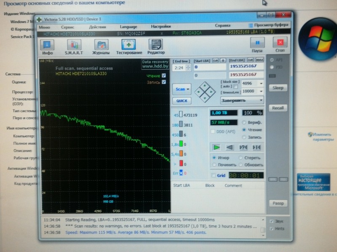Select the Запись mode radio button

point(244,137)
